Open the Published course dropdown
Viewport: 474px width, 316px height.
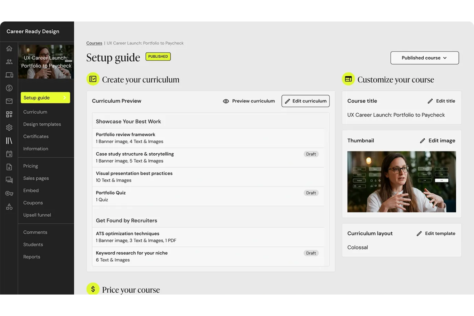click(x=424, y=58)
